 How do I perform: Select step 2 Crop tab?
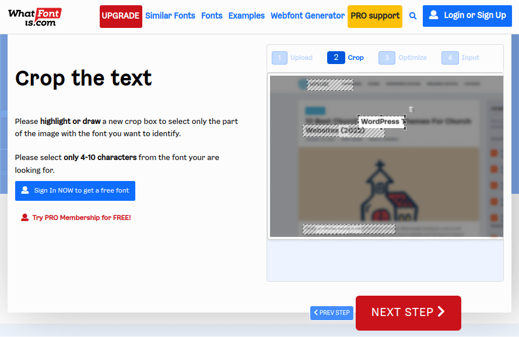[346, 58]
